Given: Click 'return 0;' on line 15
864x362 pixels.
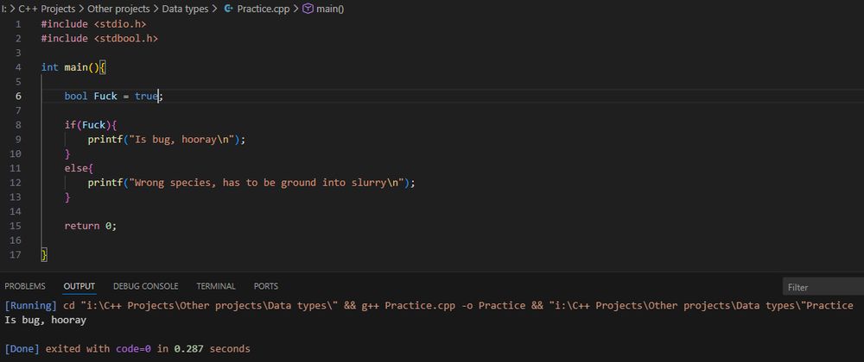Looking at the screenshot, I should 91,226.
